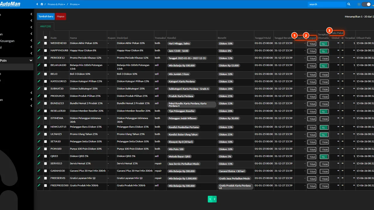Check the FREESERVIS row checkbox
This screenshot has width=374, height=210.
pyautogui.click(x=45, y=178)
